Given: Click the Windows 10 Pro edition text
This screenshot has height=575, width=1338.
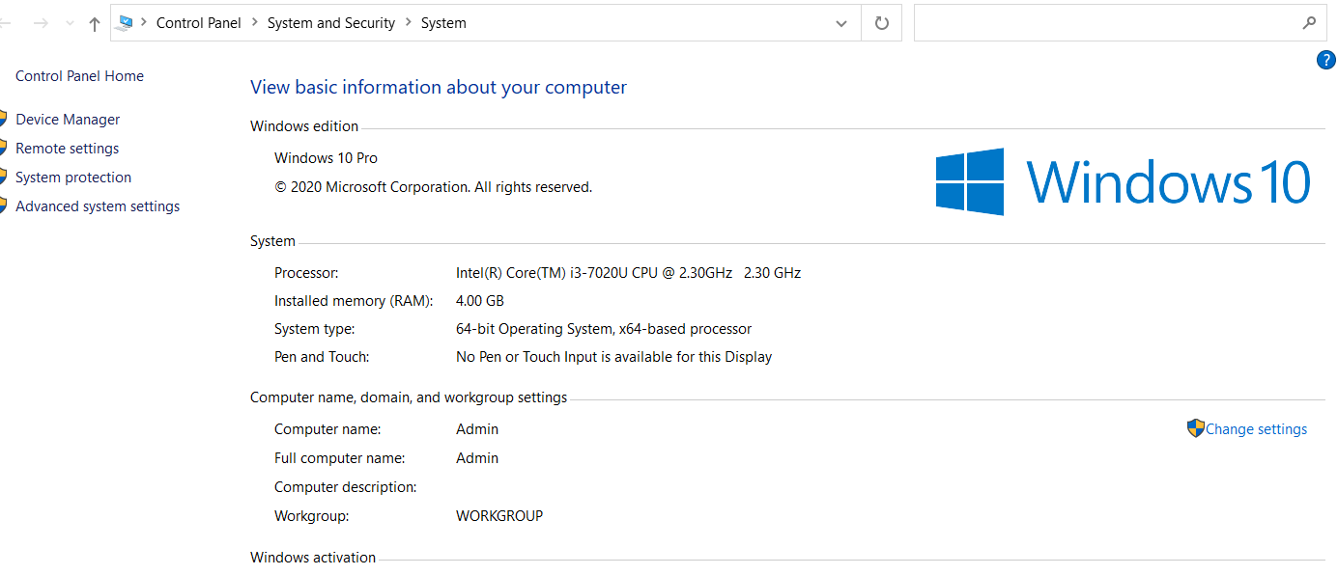Looking at the screenshot, I should tap(326, 158).
